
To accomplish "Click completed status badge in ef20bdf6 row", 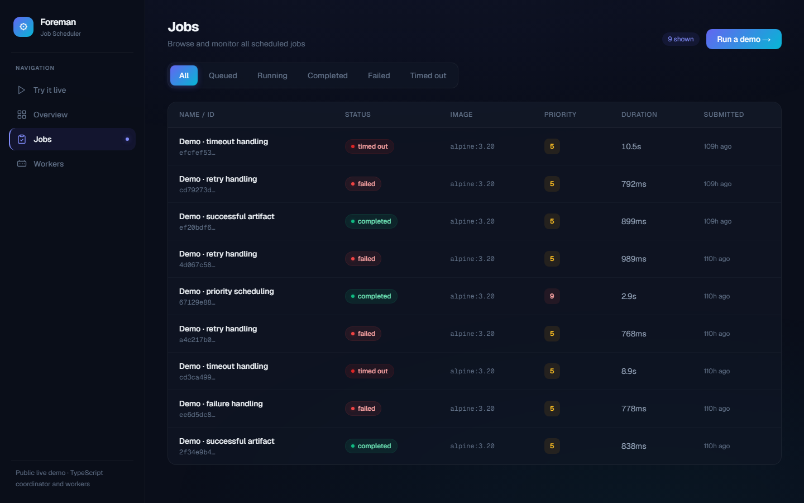I will point(371,221).
